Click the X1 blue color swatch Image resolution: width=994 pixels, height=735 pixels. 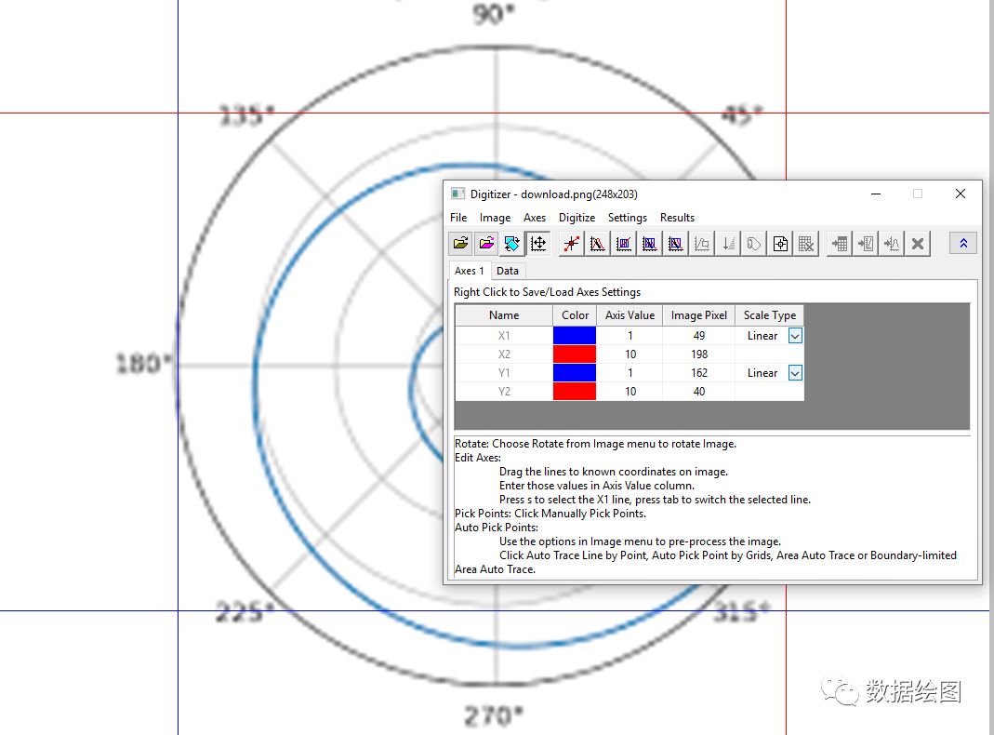(x=575, y=336)
